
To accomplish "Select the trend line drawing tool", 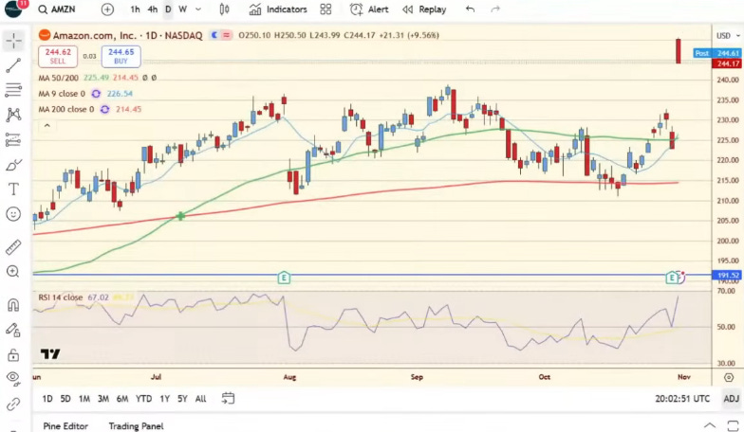I will [13, 66].
